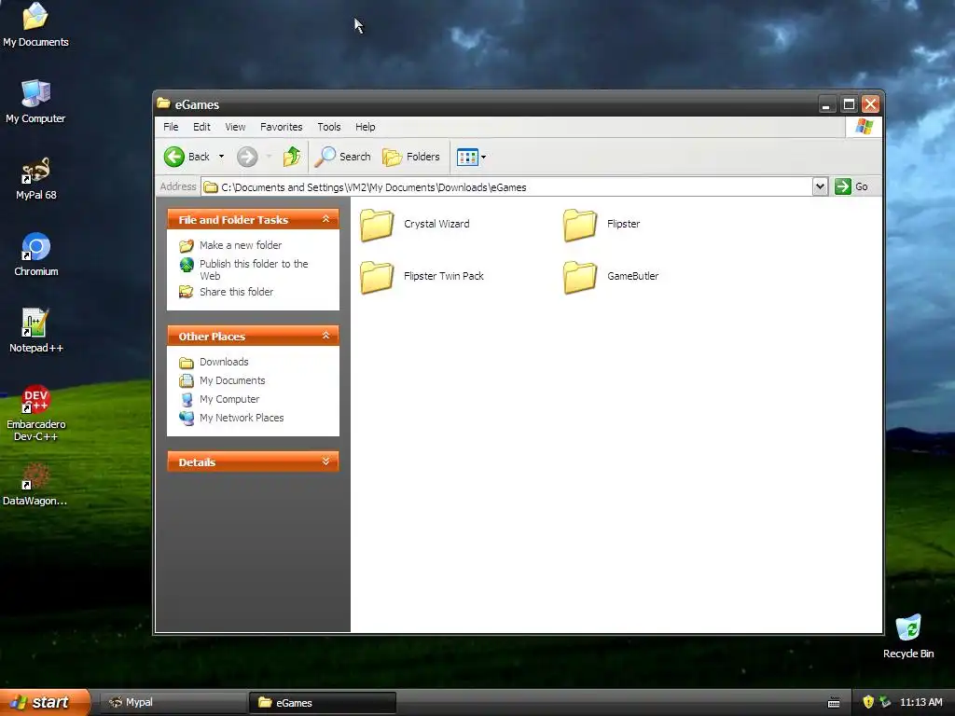Select the Chromium desktop shortcut
The image size is (955, 716).
pyautogui.click(x=36, y=255)
